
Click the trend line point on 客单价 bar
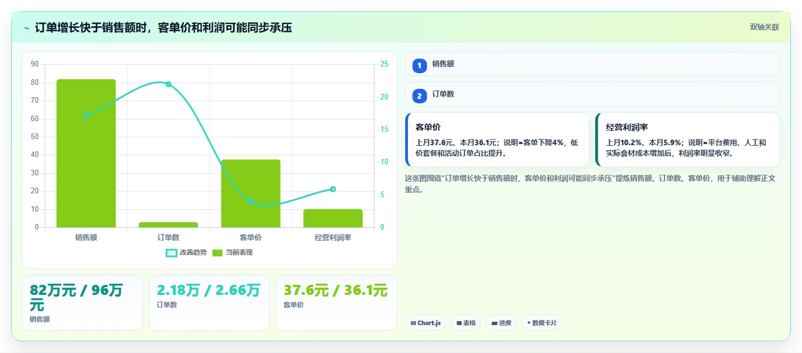pyautogui.click(x=250, y=202)
